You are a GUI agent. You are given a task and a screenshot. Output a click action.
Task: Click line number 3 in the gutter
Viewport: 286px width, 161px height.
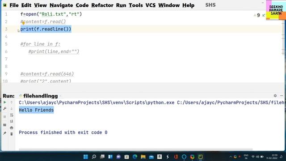click(x=6, y=29)
